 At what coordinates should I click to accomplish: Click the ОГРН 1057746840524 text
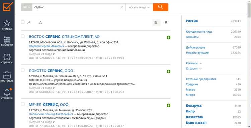coord(75,126)
